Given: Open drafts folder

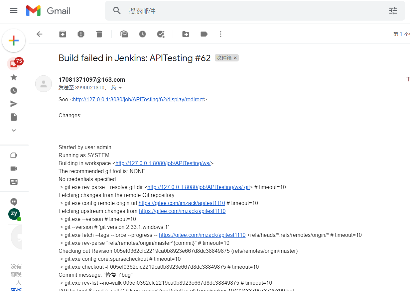Looking at the screenshot, I should [14, 117].
